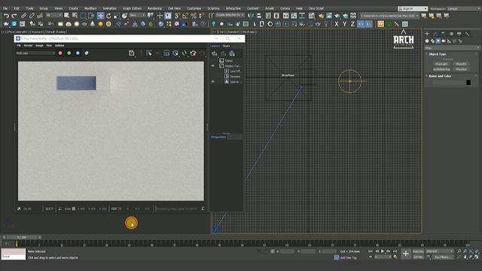
Task: Toggle the blue channel in Frame Buffer
Action: point(78,53)
